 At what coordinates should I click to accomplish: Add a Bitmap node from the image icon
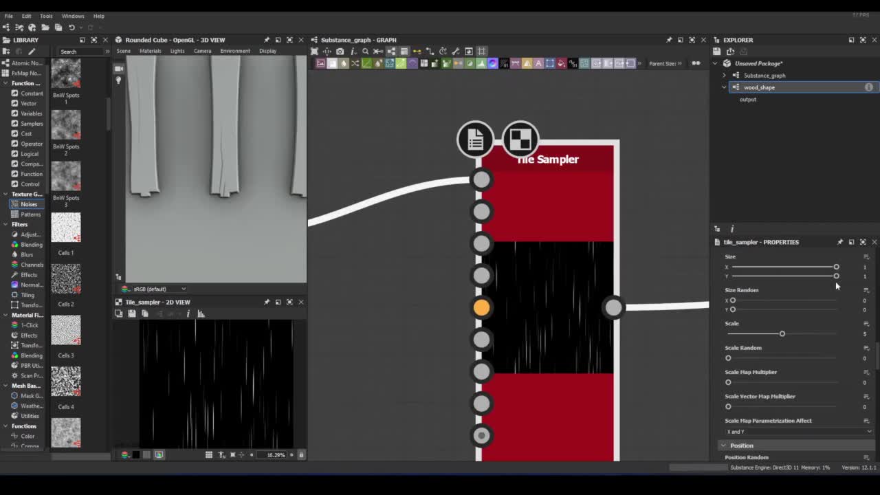point(320,63)
